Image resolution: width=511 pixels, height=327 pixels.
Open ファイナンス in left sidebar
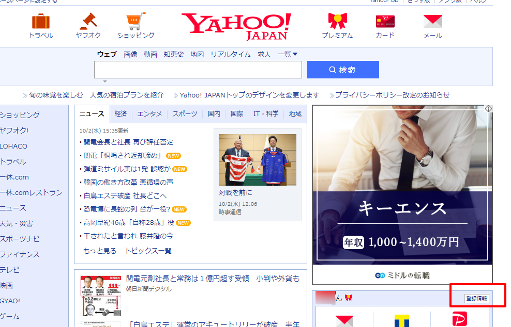pos(20,254)
